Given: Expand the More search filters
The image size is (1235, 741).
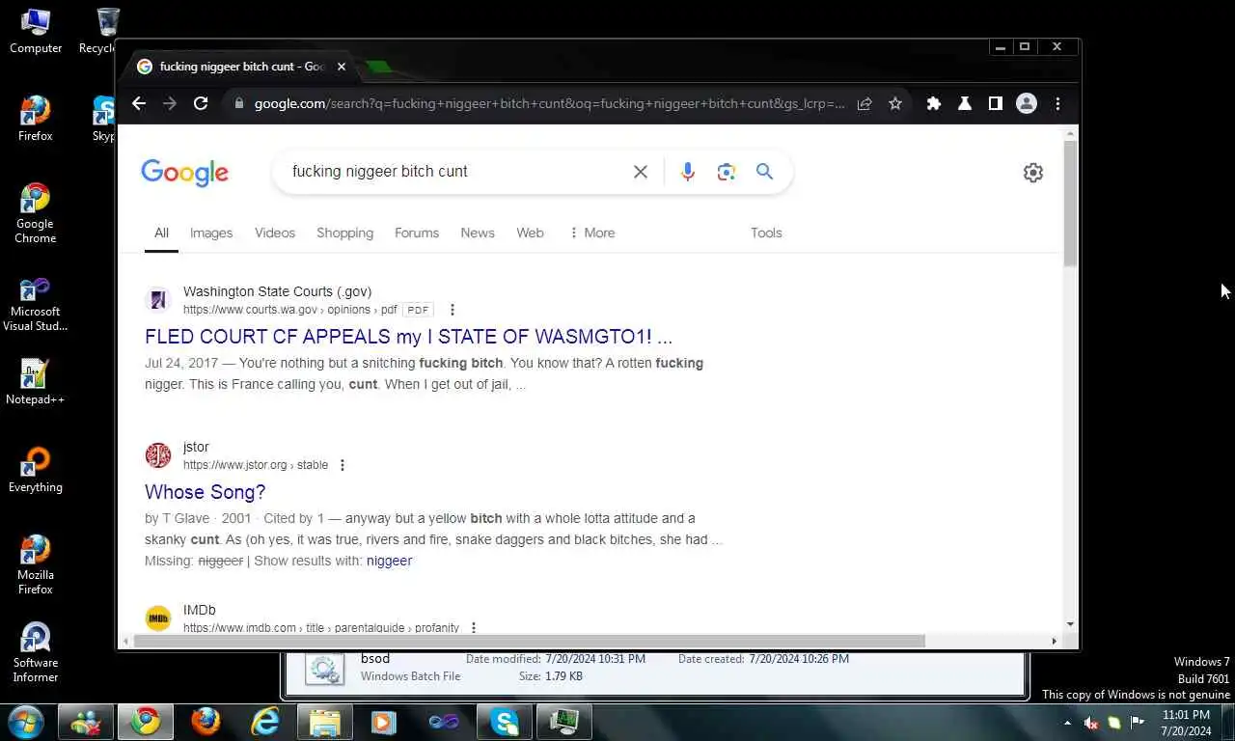Looking at the screenshot, I should pyautogui.click(x=591, y=233).
